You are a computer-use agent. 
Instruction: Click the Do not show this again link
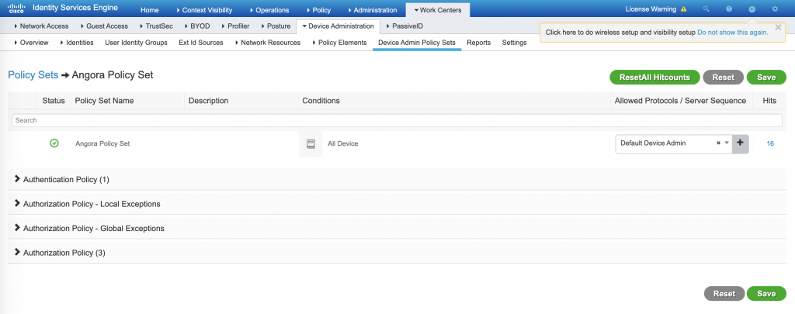point(733,32)
